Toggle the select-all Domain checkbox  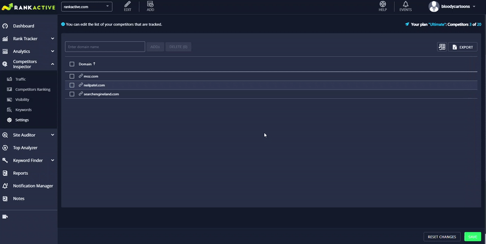(x=72, y=64)
